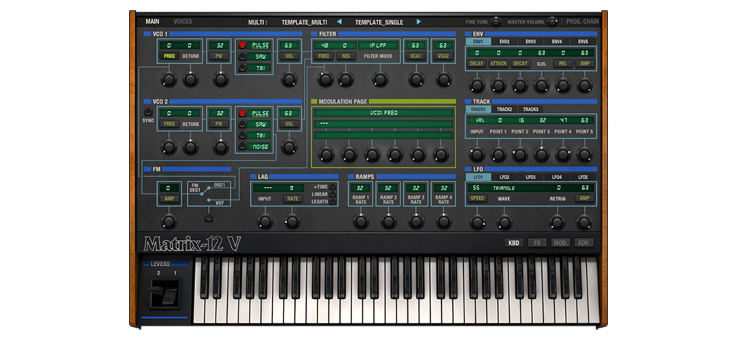
Task: Open the PROG. CHAIN panel
Action: point(583,22)
